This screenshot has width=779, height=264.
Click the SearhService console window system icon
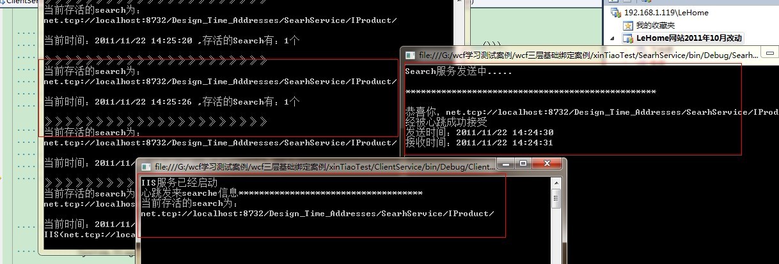coord(409,55)
